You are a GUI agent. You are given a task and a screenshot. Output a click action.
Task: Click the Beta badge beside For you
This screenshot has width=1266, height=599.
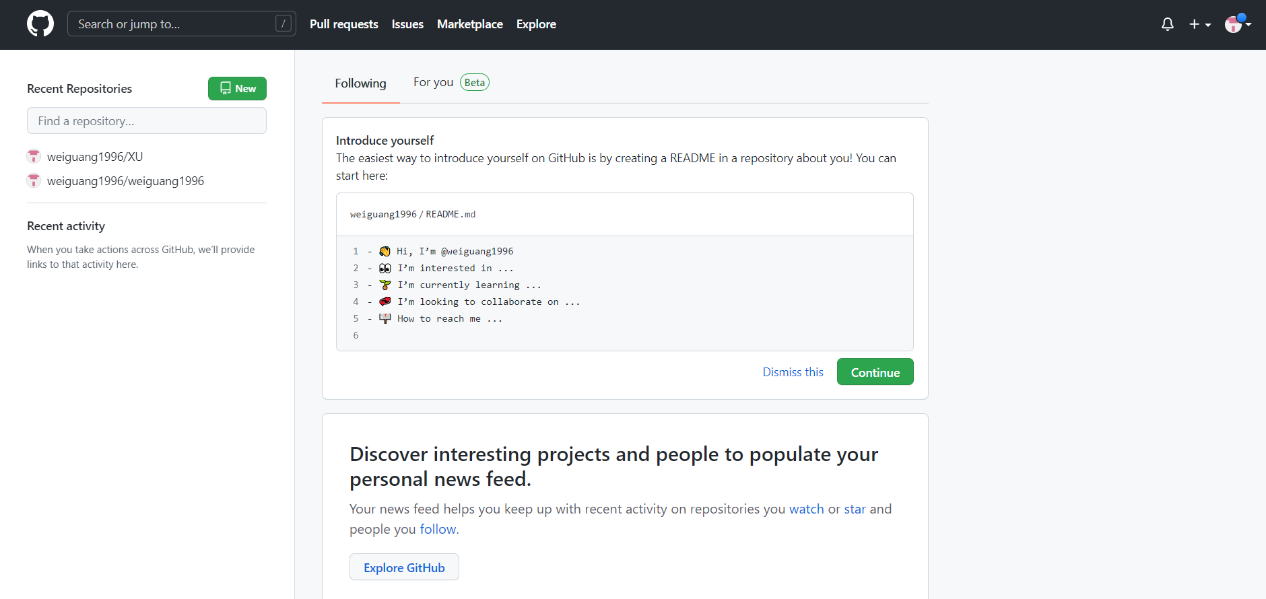coord(475,83)
